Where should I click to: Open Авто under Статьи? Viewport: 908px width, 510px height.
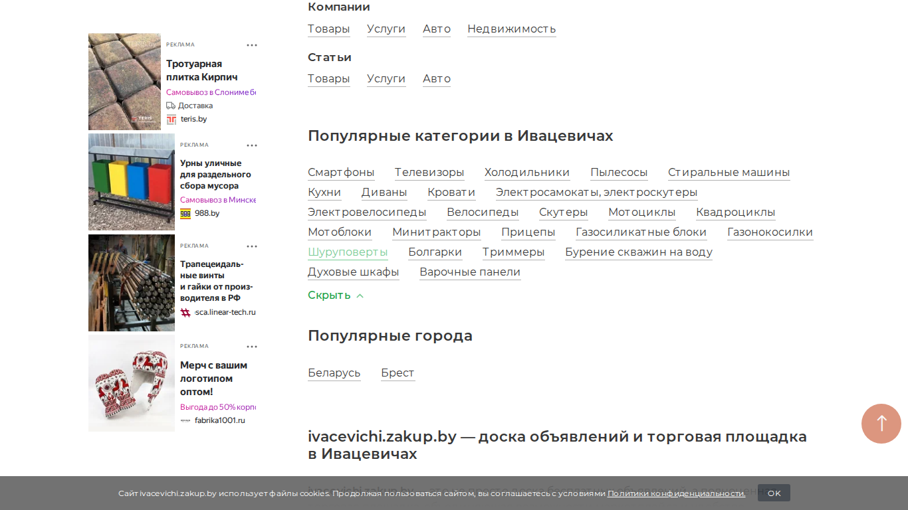coord(437,79)
